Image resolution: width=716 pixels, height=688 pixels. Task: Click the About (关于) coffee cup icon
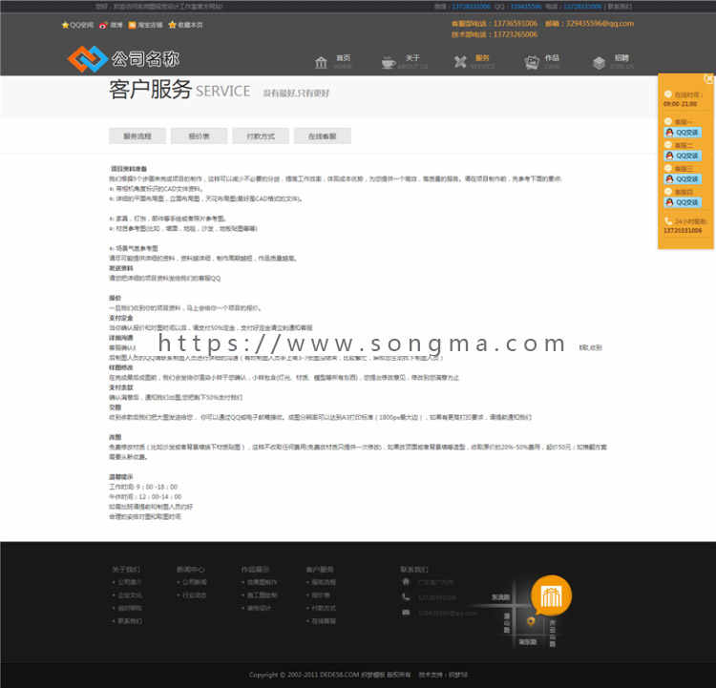pyautogui.click(x=389, y=62)
